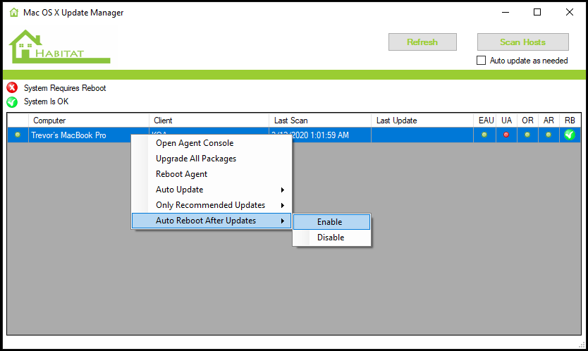Choose Disable in the submenu
The width and height of the screenshot is (588, 351).
pos(331,238)
